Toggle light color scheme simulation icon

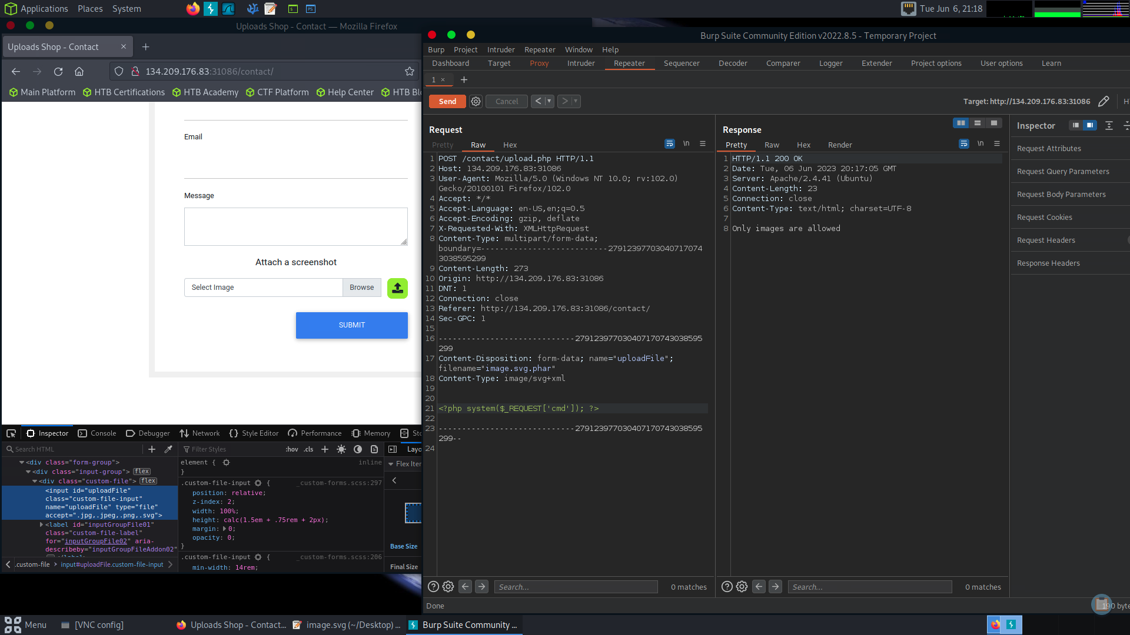click(x=341, y=449)
